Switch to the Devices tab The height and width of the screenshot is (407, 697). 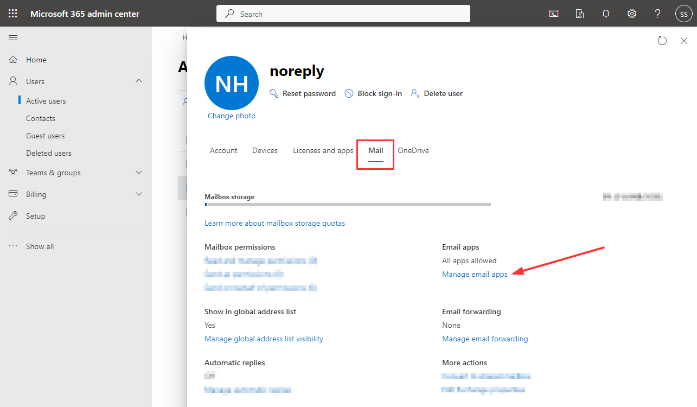[x=265, y=150]
